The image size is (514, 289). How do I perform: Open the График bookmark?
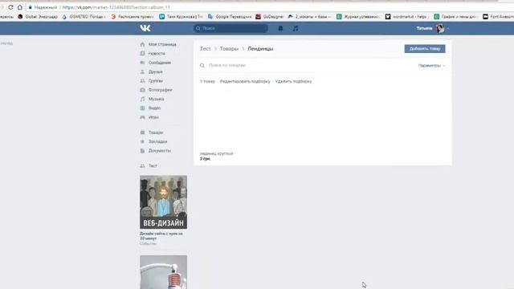[x=455, y=16]
